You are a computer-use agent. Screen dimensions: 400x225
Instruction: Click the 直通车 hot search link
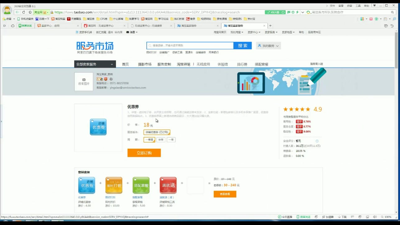(x=189, y=53)
